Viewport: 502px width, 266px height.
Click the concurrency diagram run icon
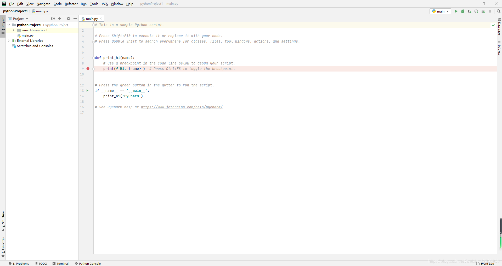click(483, 11)
